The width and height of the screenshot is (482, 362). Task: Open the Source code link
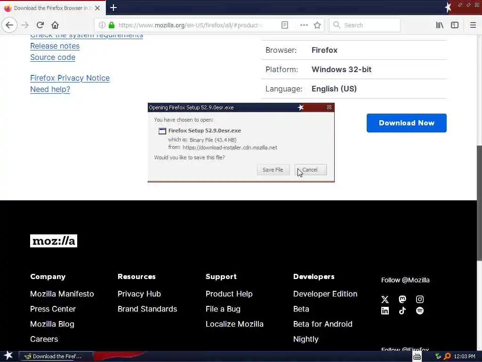pos(53,57)
